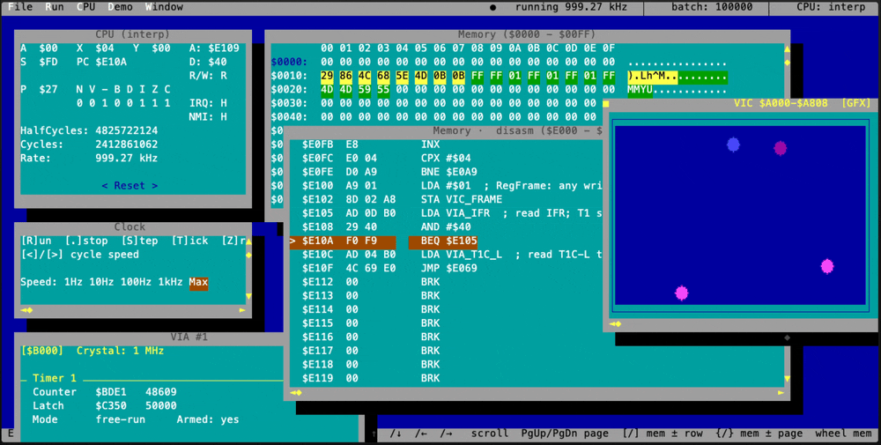Click the 'CPU: interp' status field
Image resolution: width=881 pixels, height=445 pixels.
pos(831,7)
